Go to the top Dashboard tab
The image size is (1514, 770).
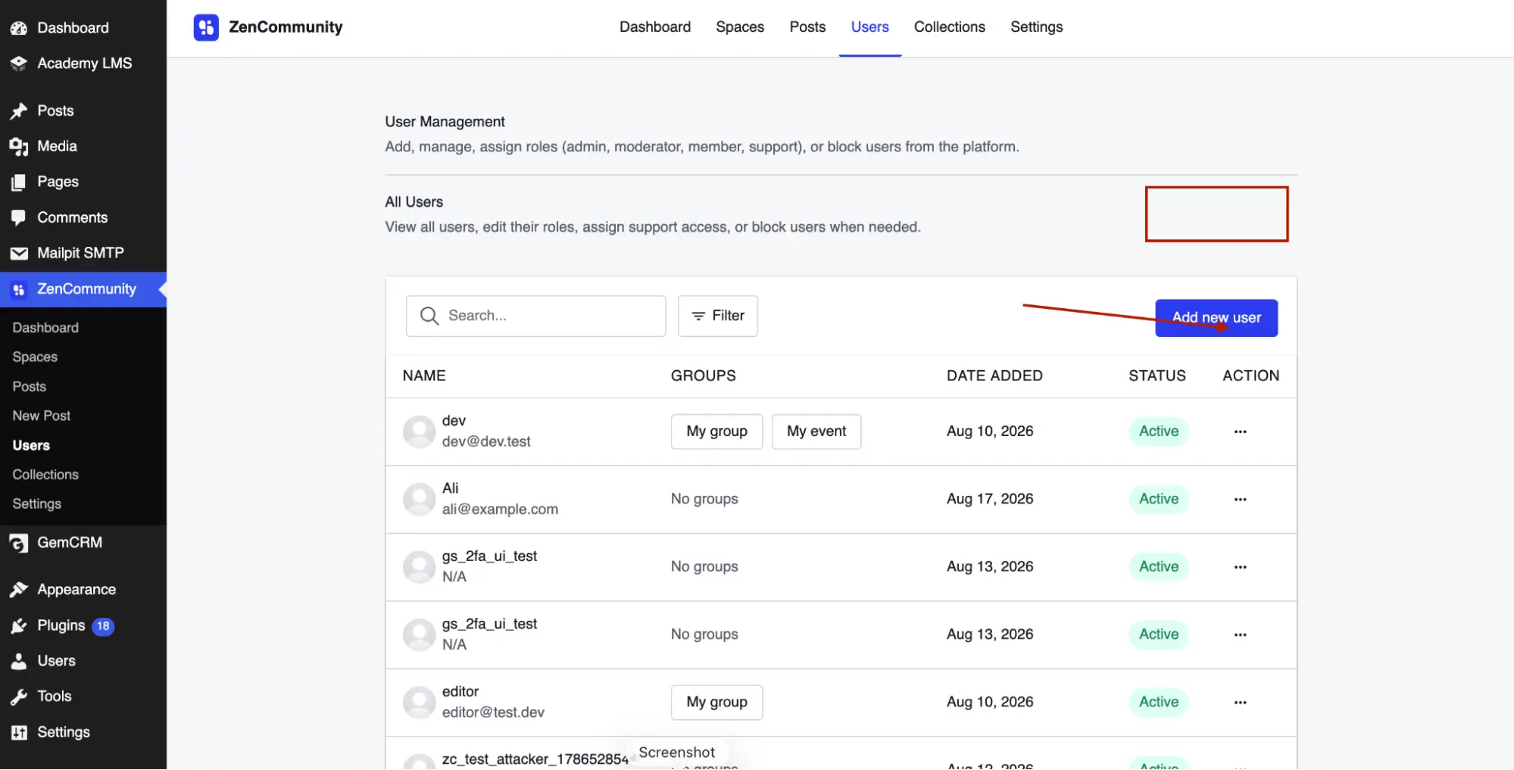pyautogui.click(x=655, y=27)
